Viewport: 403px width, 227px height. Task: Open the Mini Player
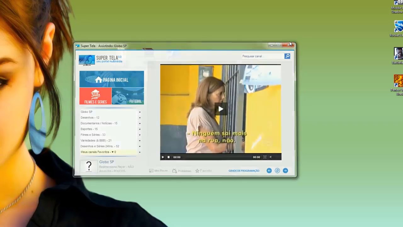coord(158,171)
